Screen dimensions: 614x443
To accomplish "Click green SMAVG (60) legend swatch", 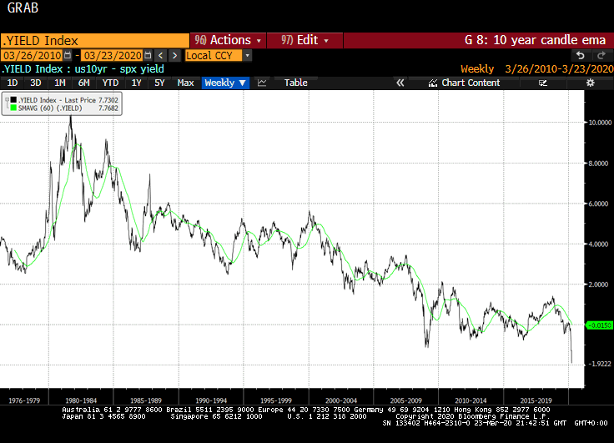I will pyautogui.click(x=13, y=108).
